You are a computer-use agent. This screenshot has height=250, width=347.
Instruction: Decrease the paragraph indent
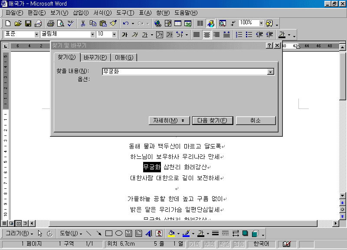pos(259,35)
